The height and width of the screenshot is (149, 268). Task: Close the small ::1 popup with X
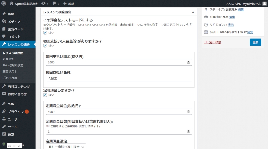coord(19,146)
